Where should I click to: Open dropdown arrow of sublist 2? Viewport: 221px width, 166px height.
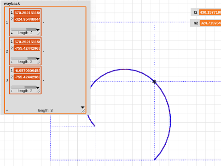coord(38,59)
